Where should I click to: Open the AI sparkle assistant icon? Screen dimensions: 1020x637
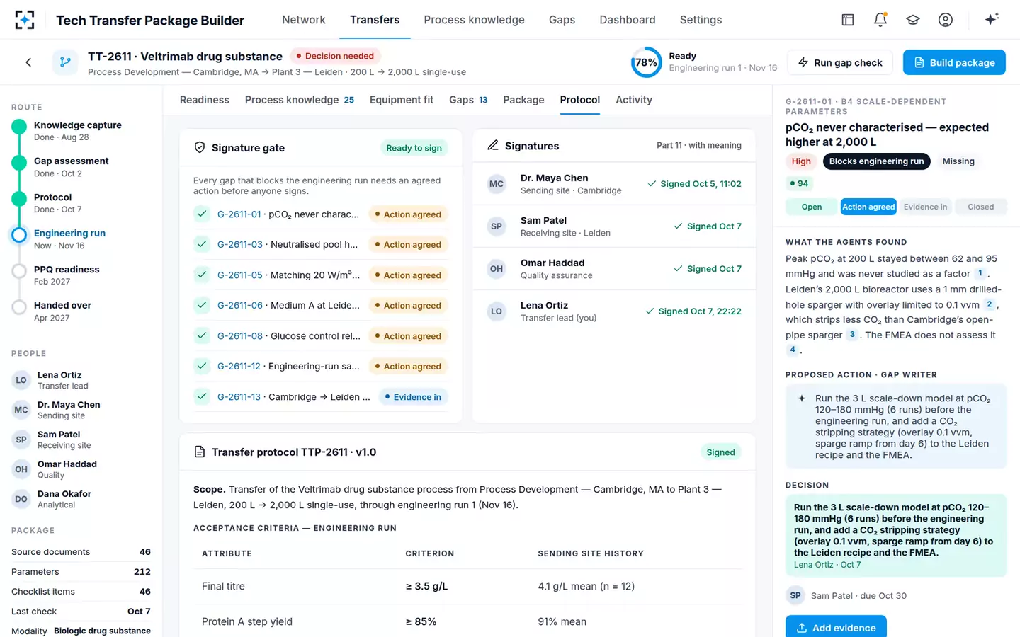click(x=992, y=19)
